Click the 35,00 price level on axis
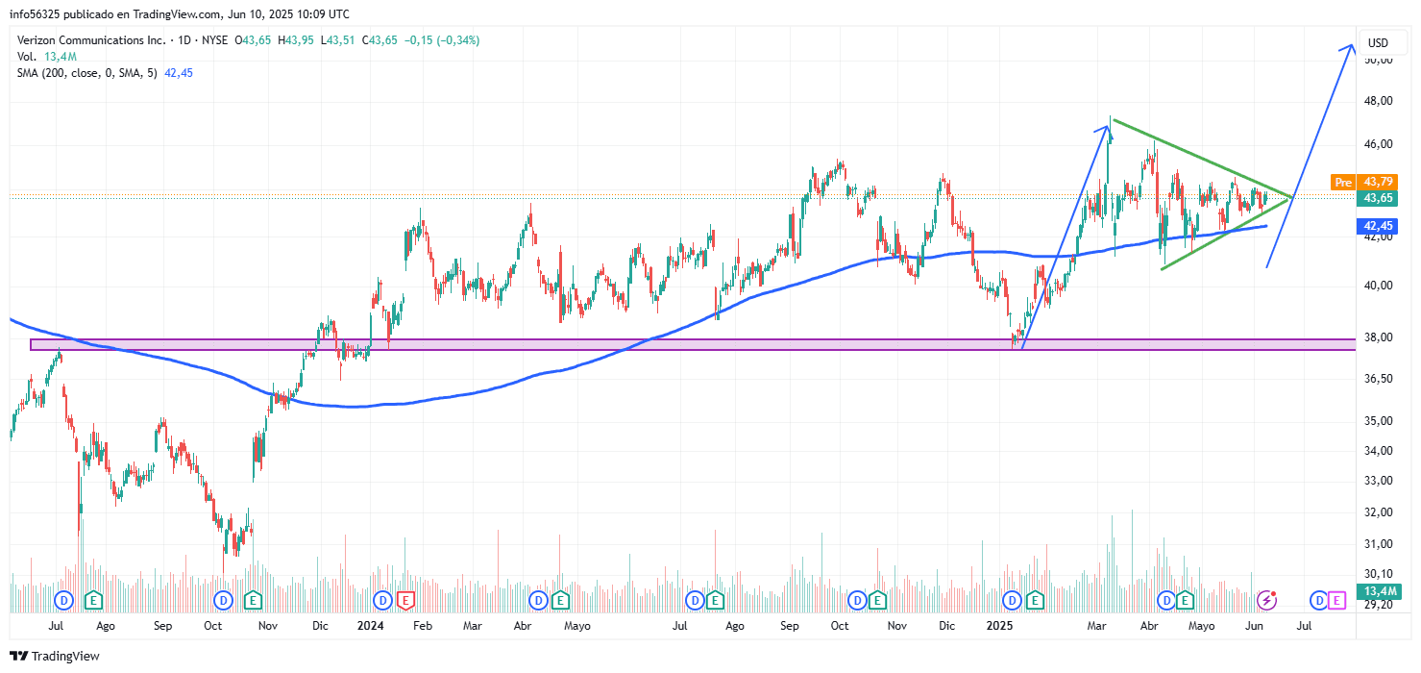 [x=1380, y=421]
